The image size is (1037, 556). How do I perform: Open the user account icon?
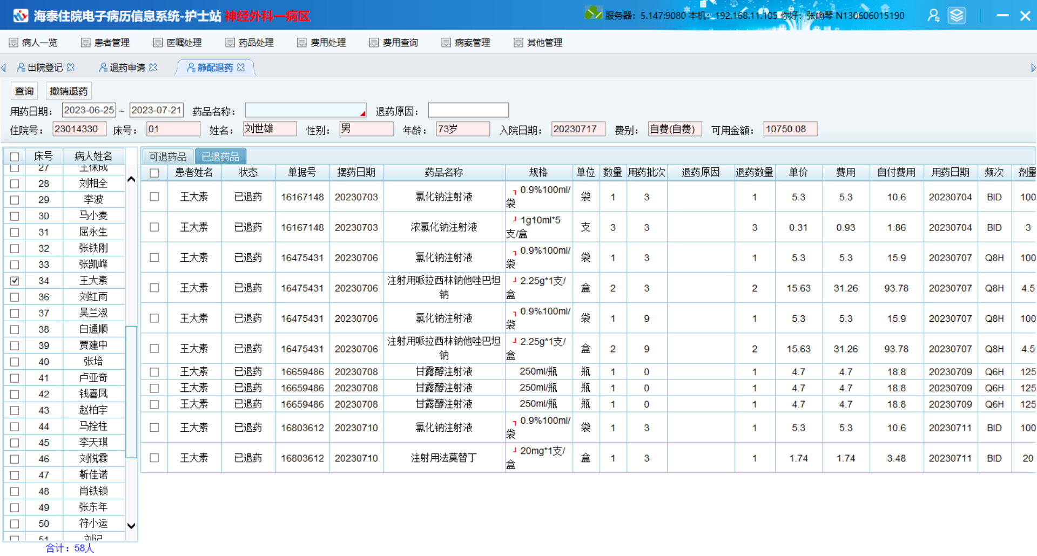(x=933, y=15)
